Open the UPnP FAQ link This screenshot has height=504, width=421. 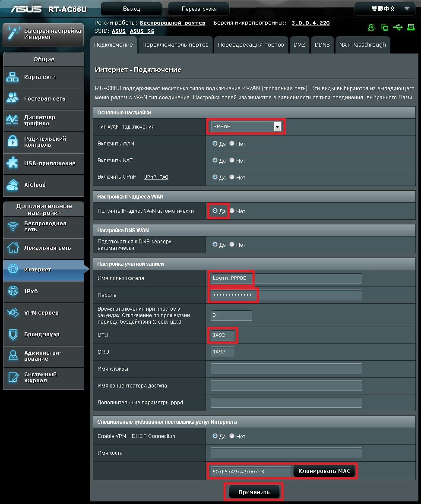[156, 177]
